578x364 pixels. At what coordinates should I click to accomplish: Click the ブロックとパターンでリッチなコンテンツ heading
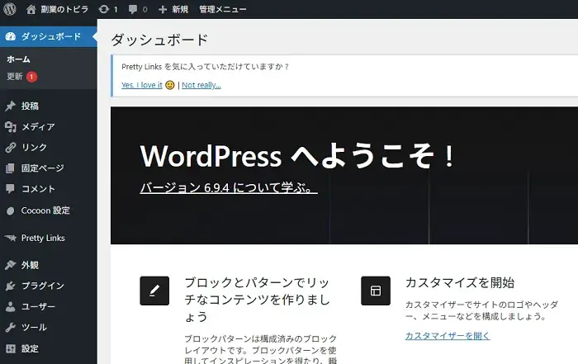(x=257, y=300)
